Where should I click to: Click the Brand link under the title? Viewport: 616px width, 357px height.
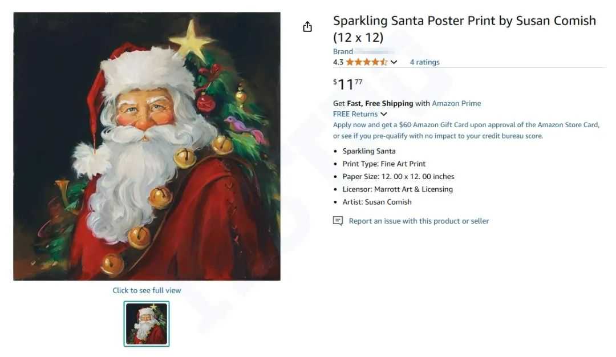tap(343, 51)
